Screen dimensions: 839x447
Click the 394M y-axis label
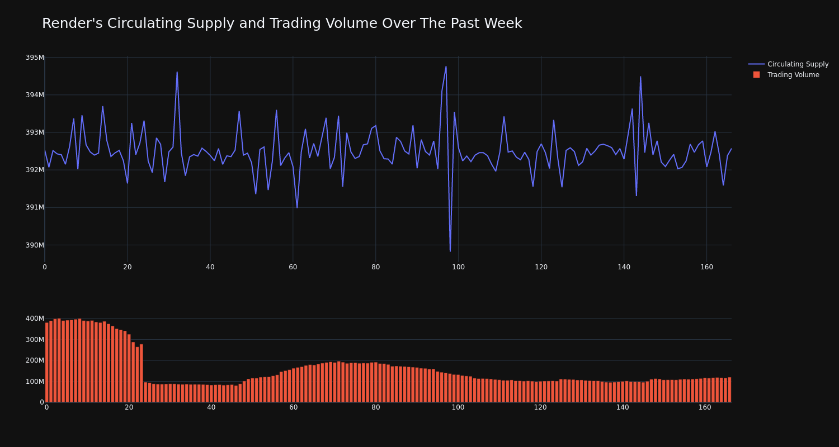click(35, 95)
